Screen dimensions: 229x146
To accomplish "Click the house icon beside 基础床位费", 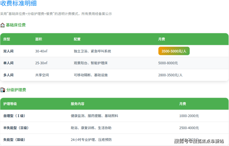I will click(x=2, y=25).
